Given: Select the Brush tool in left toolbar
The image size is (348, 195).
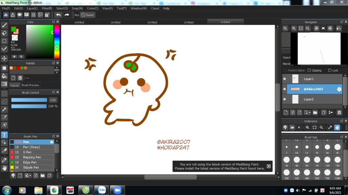Looking at the screenshot, I should click(x=4, y=25).
